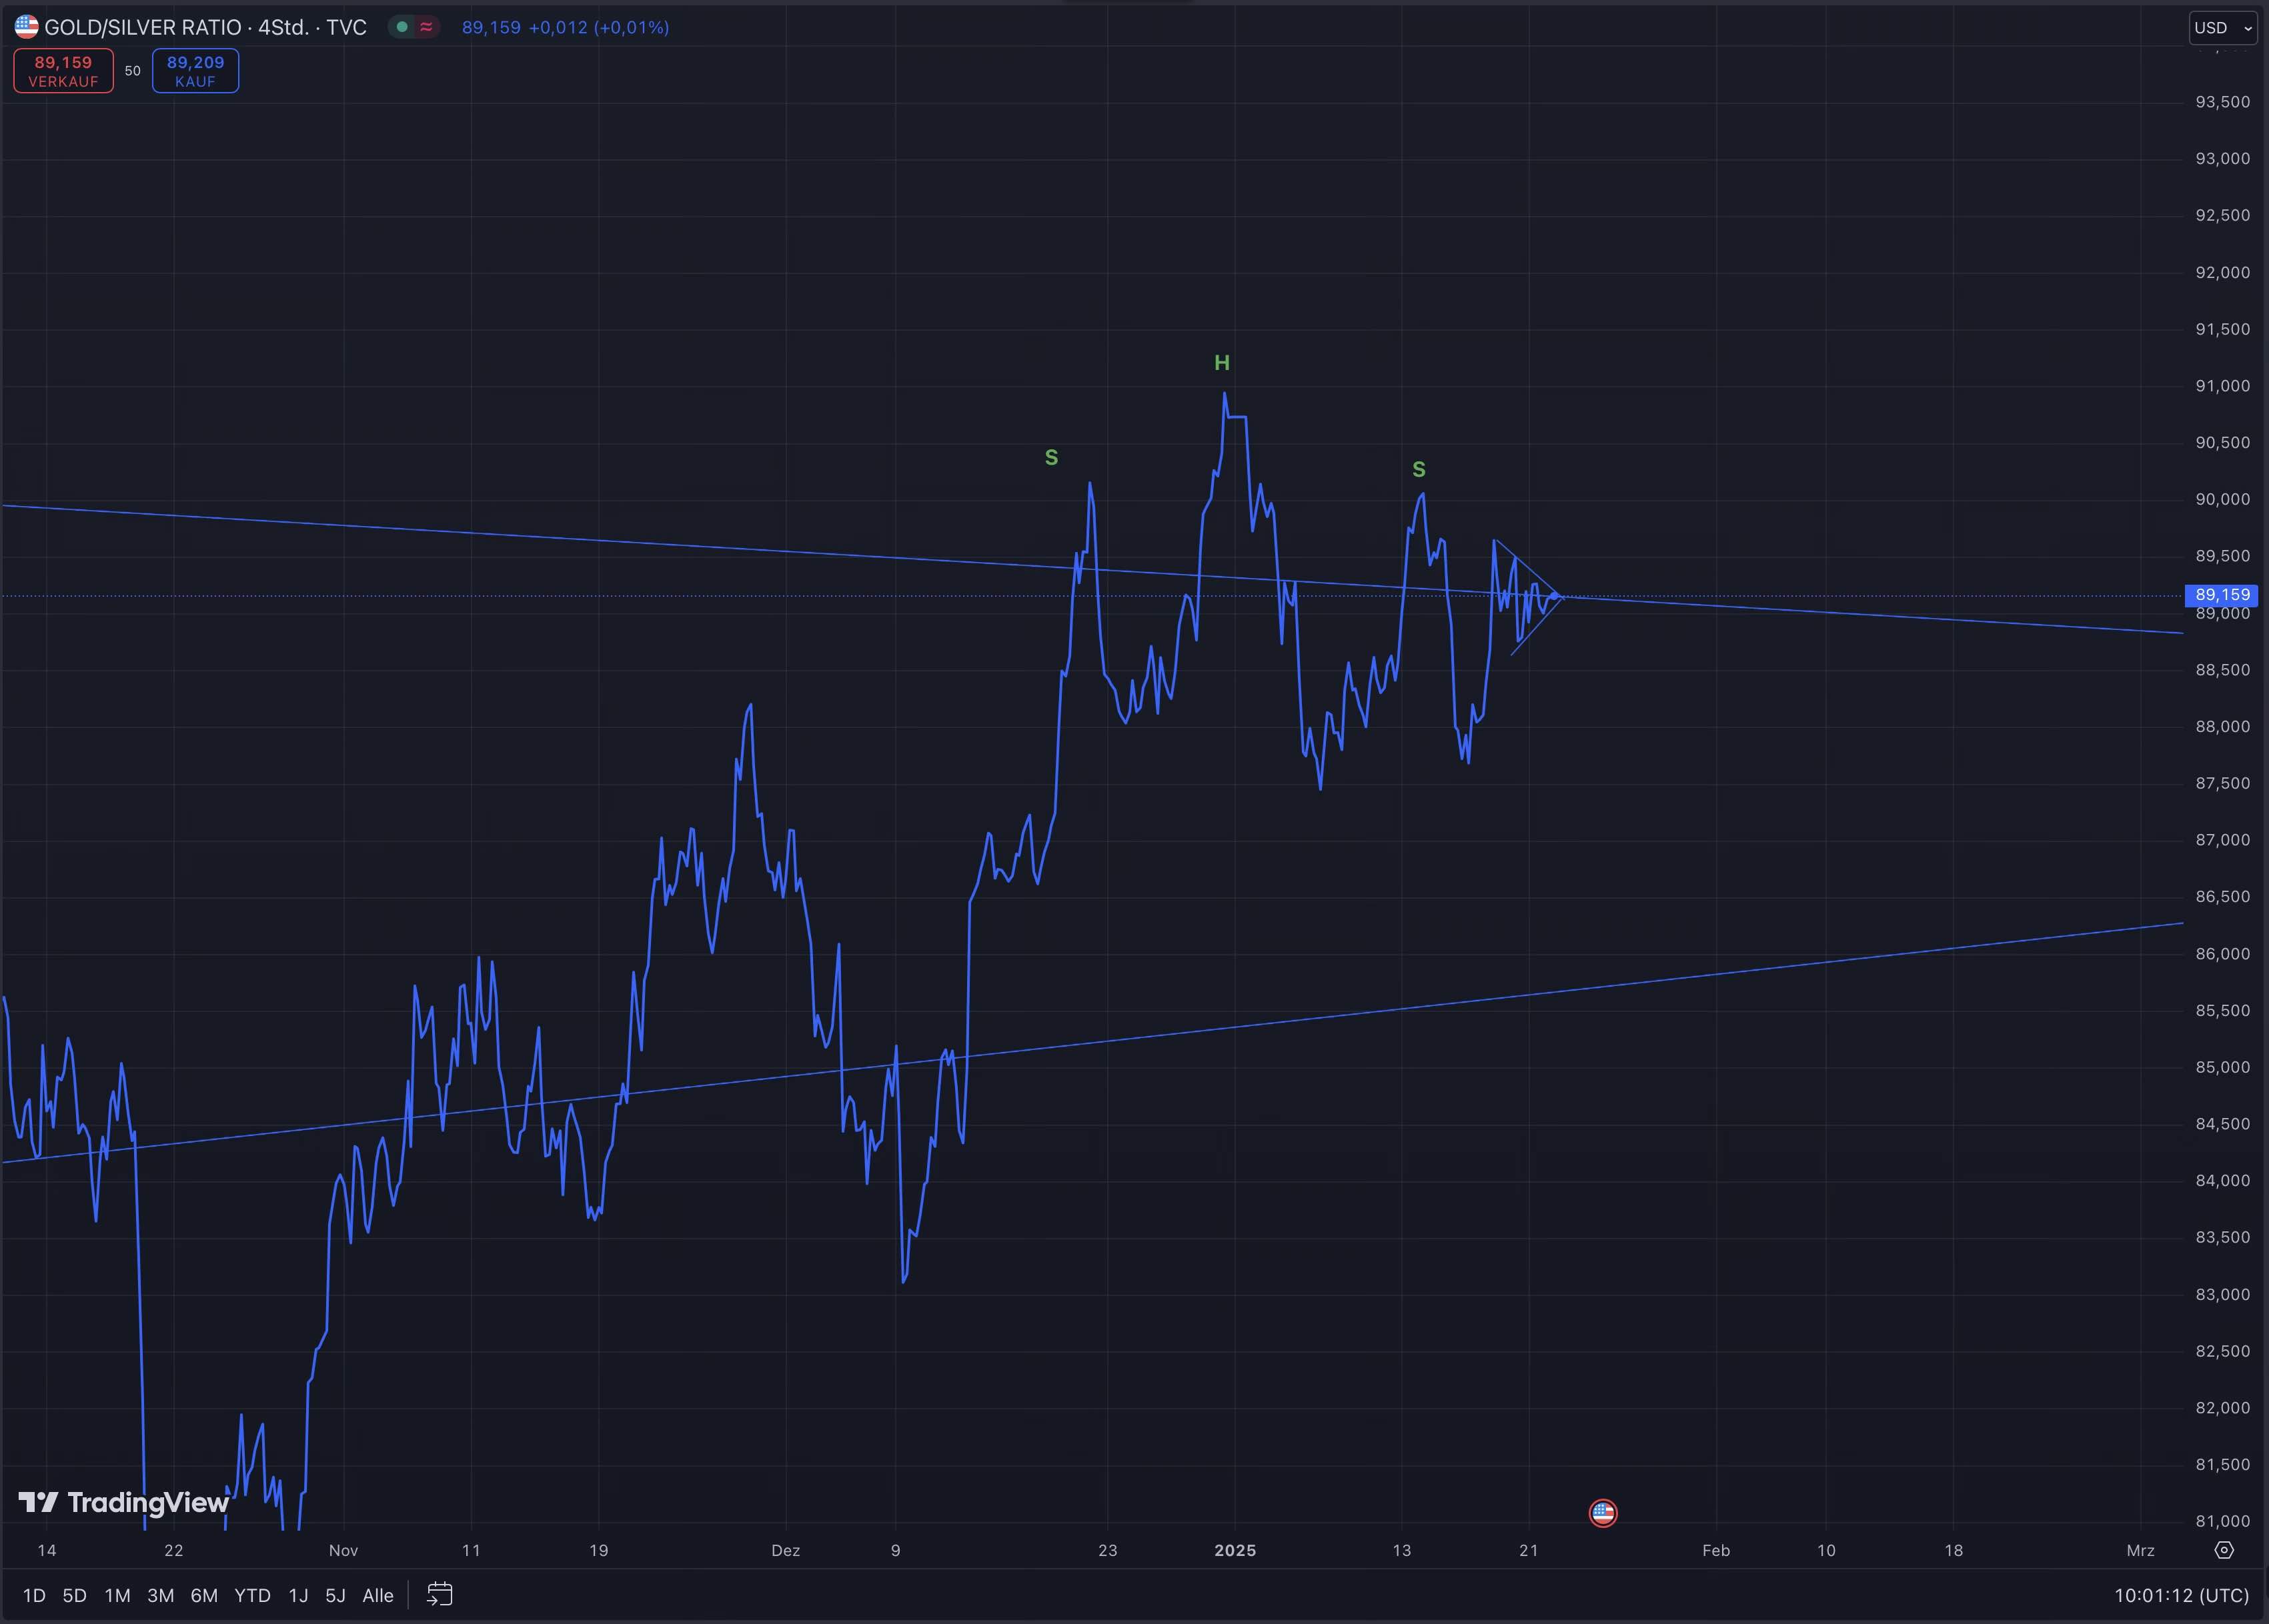
Task: Click the green market status dot
Action: coord(402,27)
